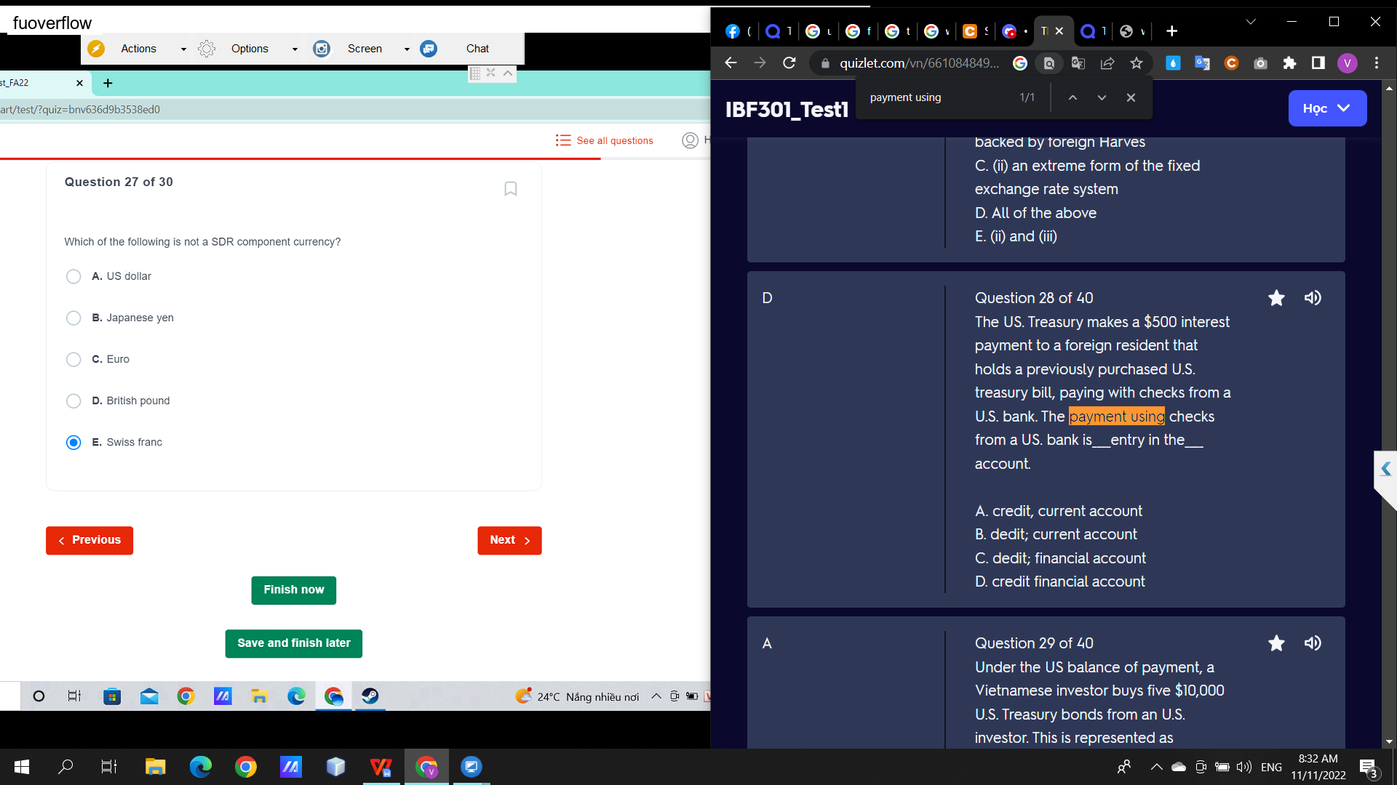Image resolution: width=1397 pixels, height=785 pixels.
Task: Switch to the Facebook tab
Action: point(738,31)
